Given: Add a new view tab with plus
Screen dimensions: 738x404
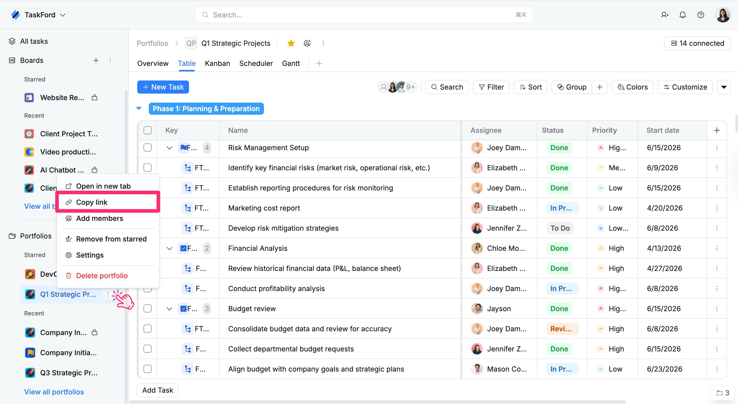Looking at the screenshot, I should click(x=319, y=63).
